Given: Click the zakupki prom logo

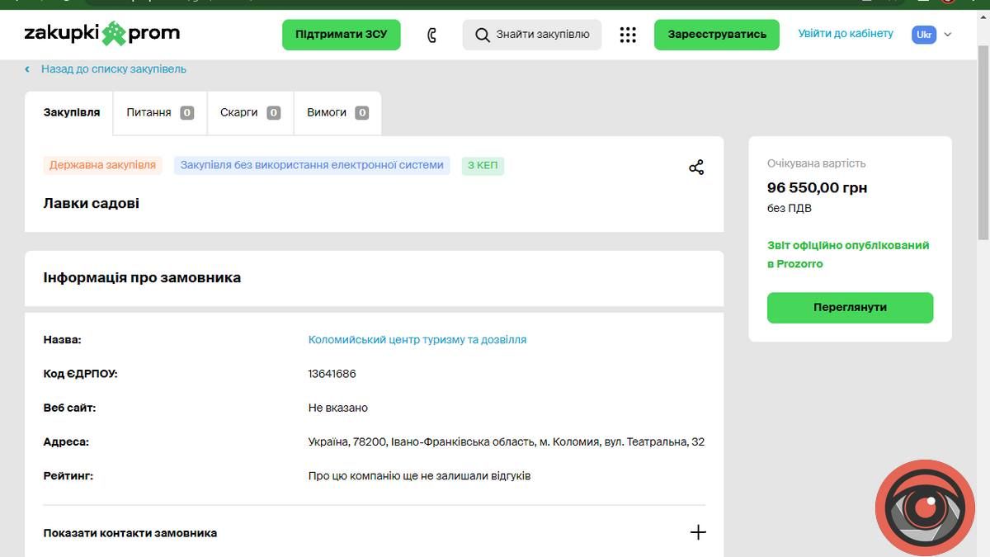Looking at the screenshot, I should pos(101,34).
